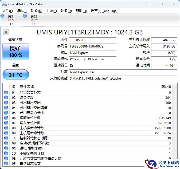
Task: Select the C: drive status orb
Action: click(x=3, y=16)
